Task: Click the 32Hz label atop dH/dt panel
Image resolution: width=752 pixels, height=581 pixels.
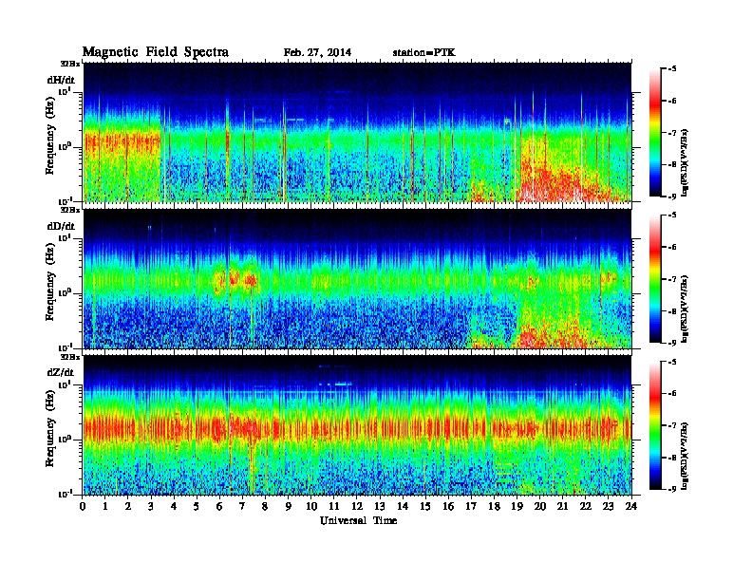Action: click(70, 64)
